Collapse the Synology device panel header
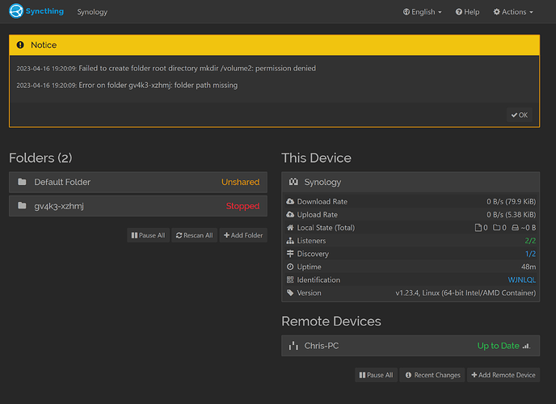 411,182
